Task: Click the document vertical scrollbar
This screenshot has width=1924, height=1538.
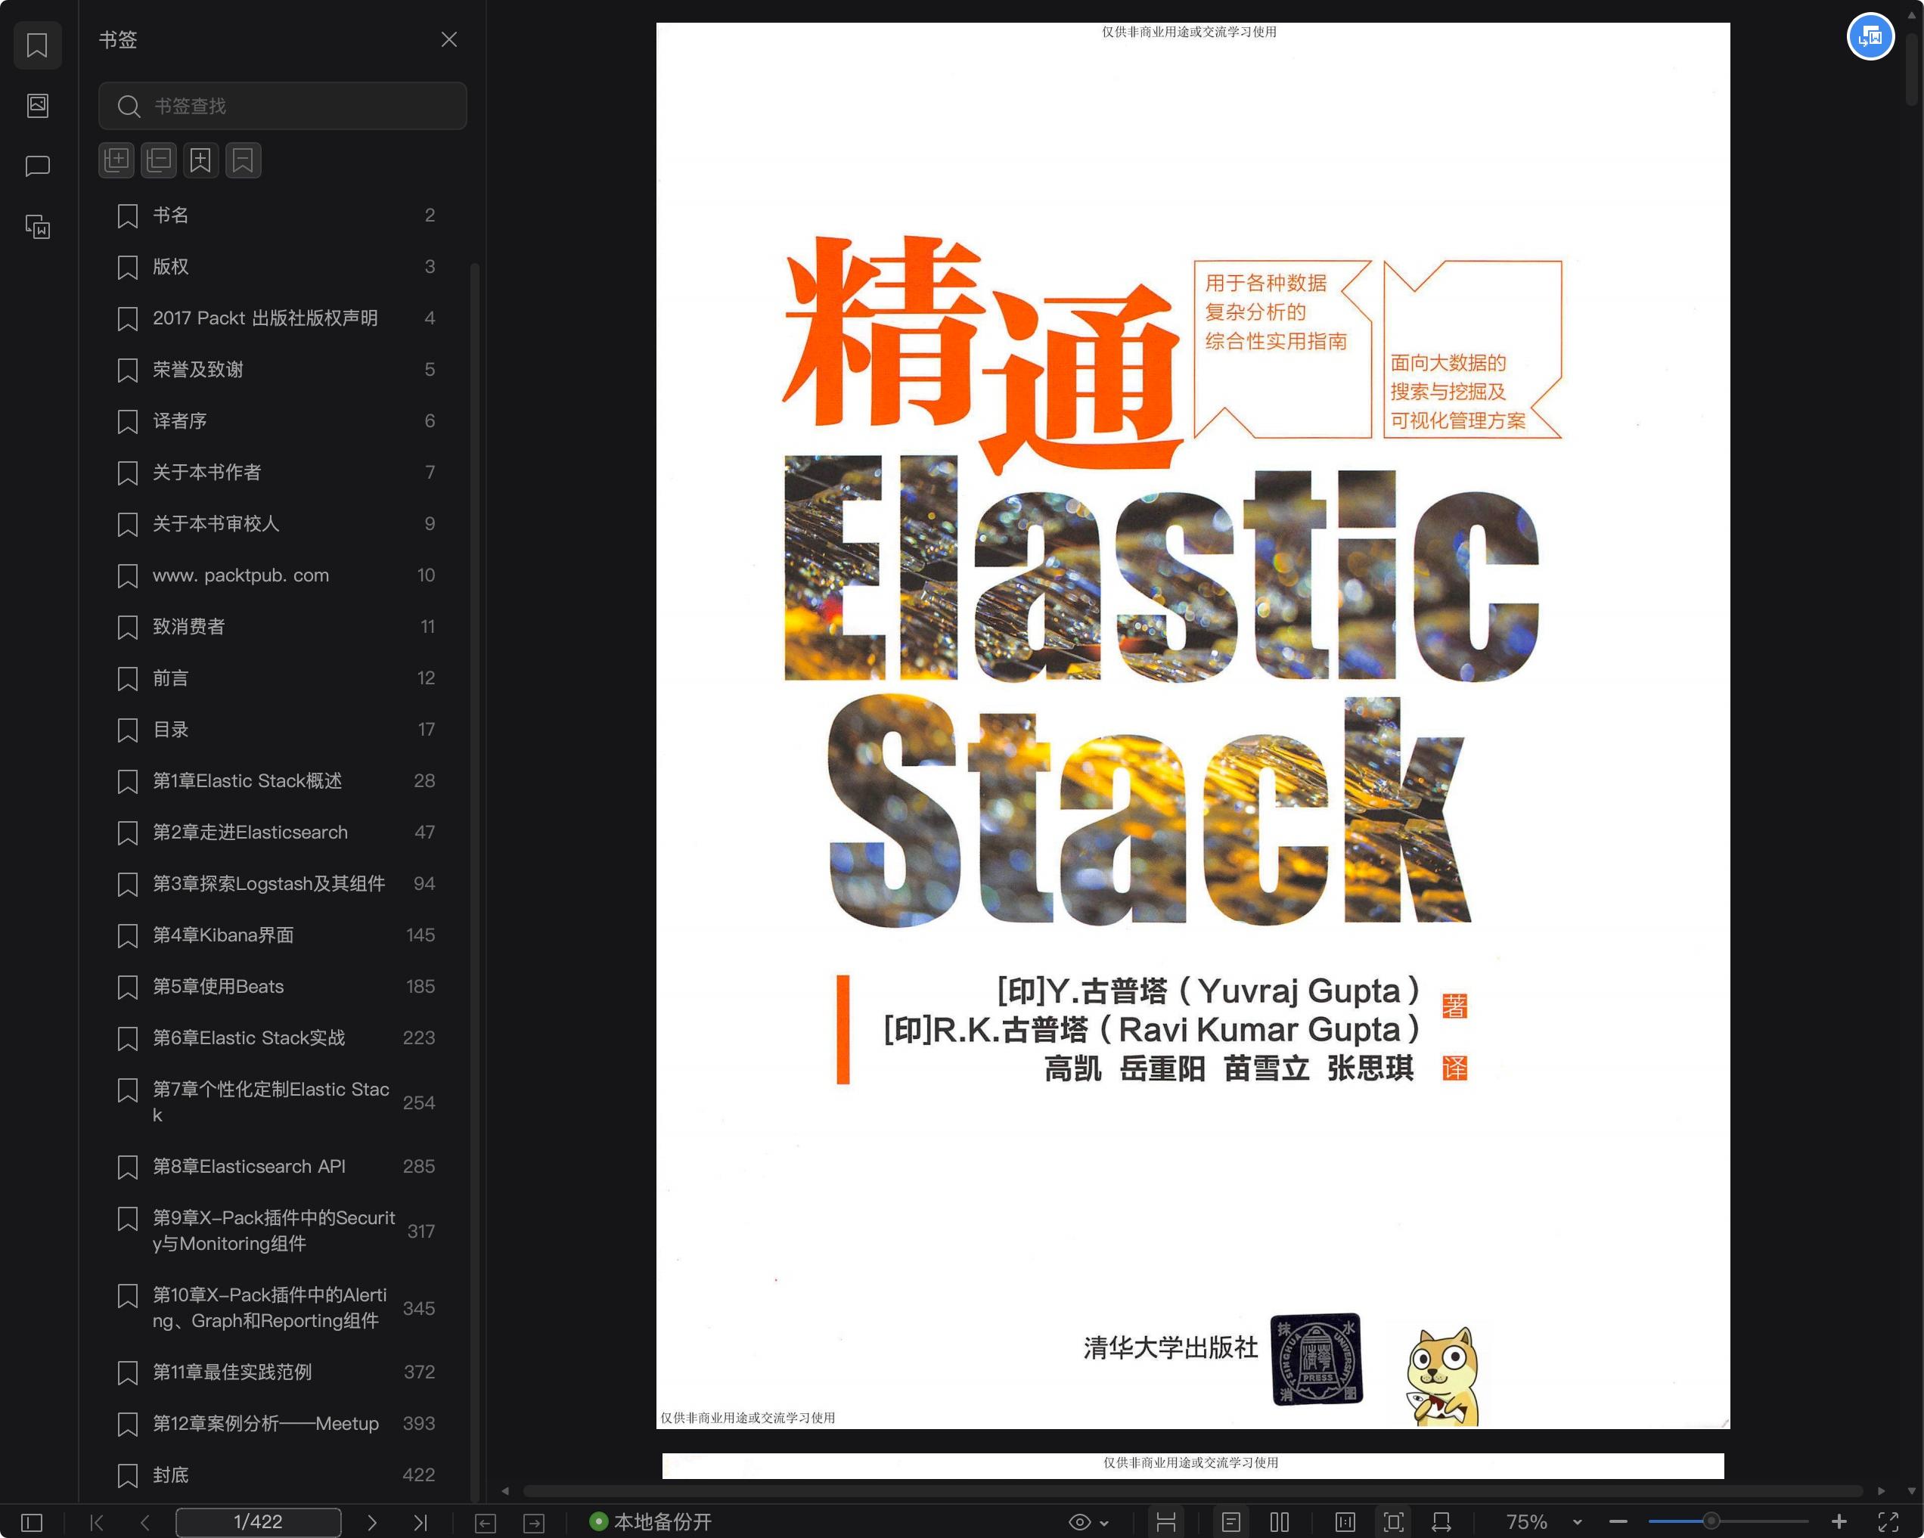Action: [x=1911, y=71]
